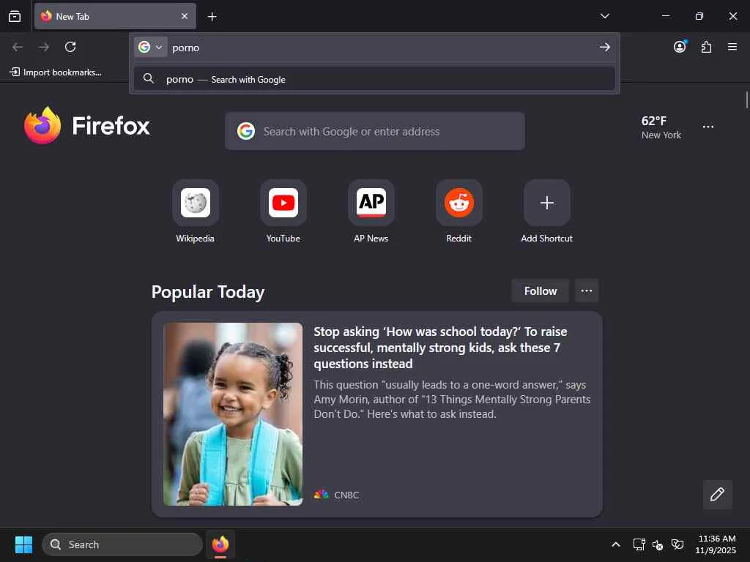Open the clock showing 11:36 AM
The width and height of the screenshot is (750, 562).
(716, 544)
